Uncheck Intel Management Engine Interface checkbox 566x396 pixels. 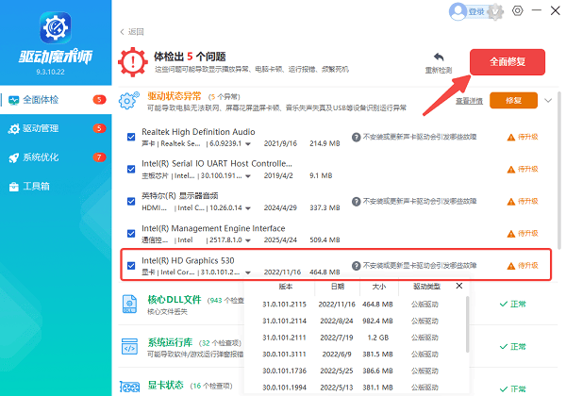pyautogui.click(x=131, y=233)
